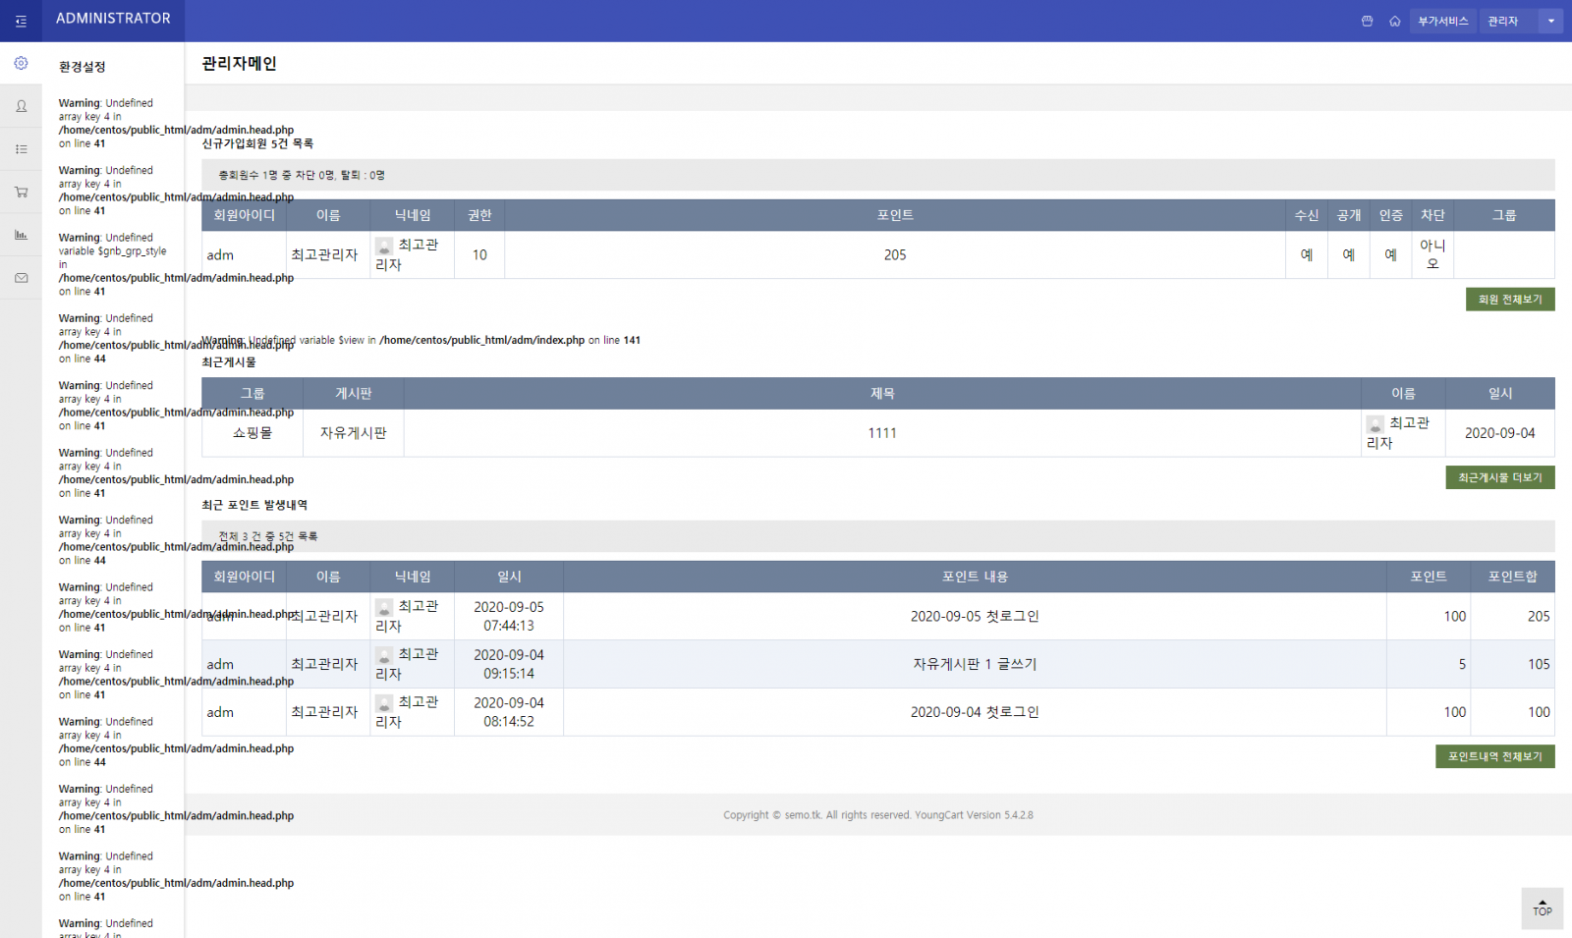Viewport: 1572px width, 938px height.
Task: Open the 자유게시판 board link
Action: 353,433
